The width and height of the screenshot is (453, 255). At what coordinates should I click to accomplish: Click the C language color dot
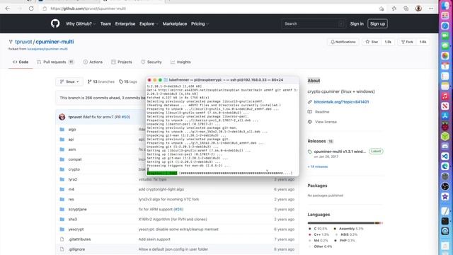(x=310, y=228)
